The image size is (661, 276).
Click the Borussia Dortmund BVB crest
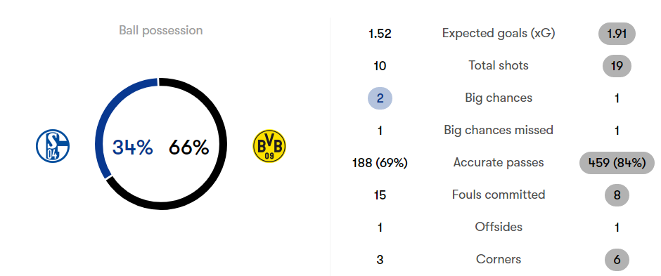[269, 146]
